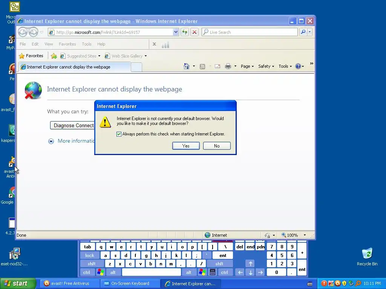Click the Read Mail icon in the command bar
The height and width of the screenshot is (289, 386).
coord(218,66)
